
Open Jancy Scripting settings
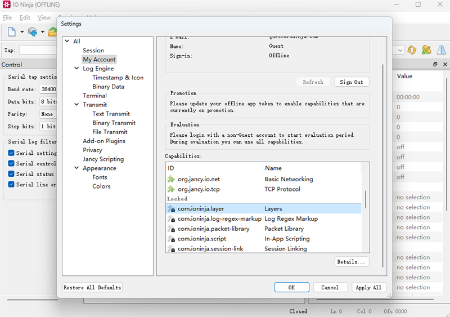click(x=103, y=159)
